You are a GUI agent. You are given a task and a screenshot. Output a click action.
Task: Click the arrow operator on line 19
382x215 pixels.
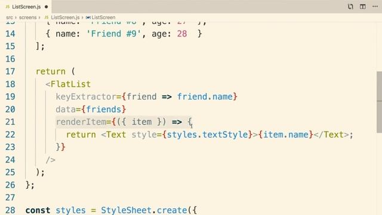[167, 97]
